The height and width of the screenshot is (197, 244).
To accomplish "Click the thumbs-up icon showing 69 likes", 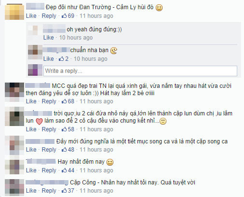I will [64, 15].
